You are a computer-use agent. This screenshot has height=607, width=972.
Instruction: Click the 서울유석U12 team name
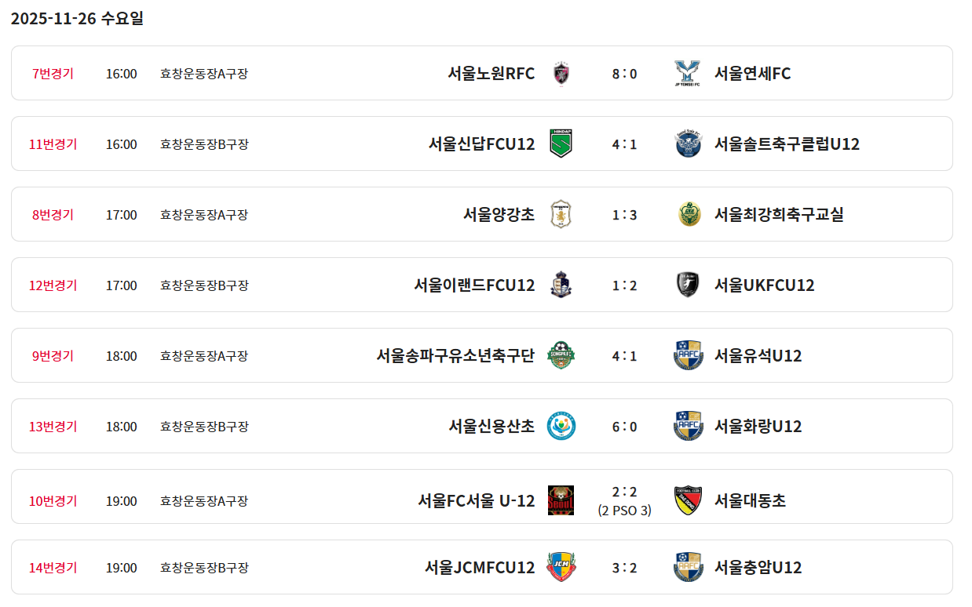pos(758,356)
